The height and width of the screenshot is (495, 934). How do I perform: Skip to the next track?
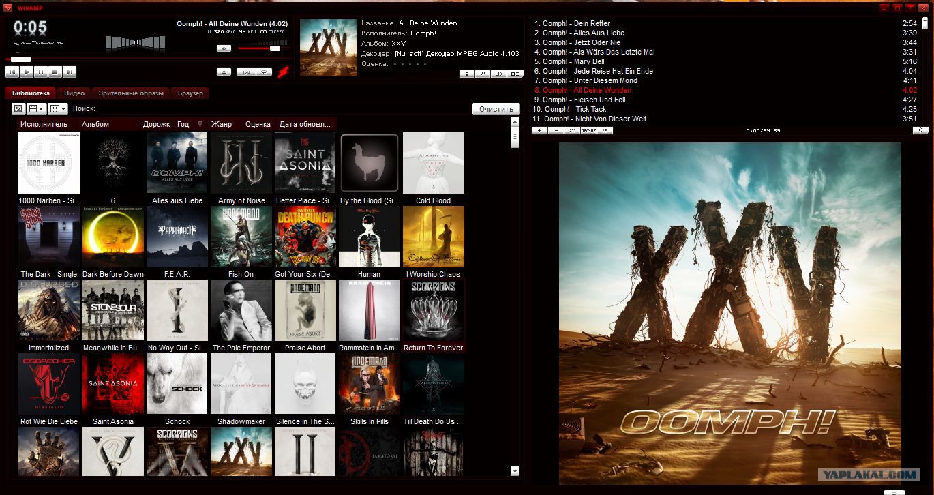click(x=70, y=72)
